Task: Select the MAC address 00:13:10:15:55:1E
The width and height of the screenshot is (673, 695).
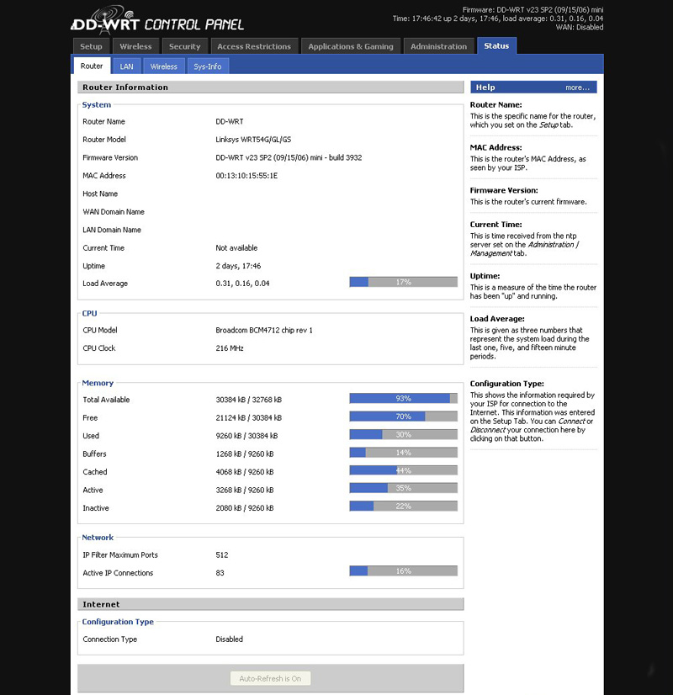Action: pos(246,176)
